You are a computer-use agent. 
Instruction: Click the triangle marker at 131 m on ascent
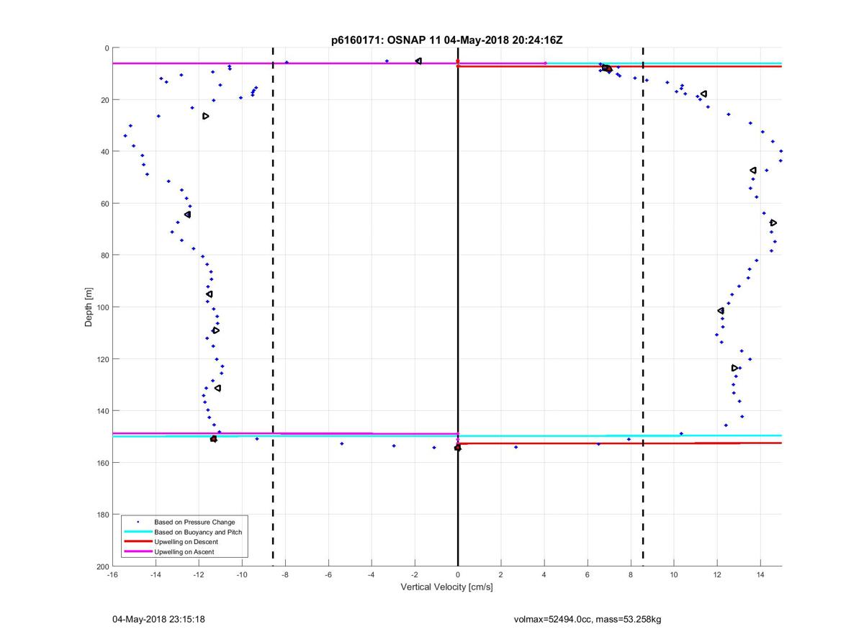click(217, 388)
